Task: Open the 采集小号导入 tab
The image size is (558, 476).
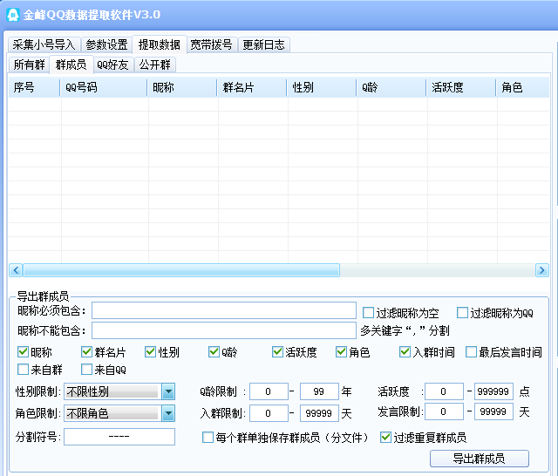Action: [x=44, y=44]
